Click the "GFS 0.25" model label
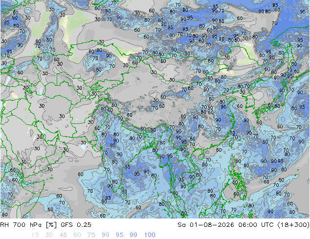Image resolution: width=310 pixels, height=239 pixels. (76, 225)
